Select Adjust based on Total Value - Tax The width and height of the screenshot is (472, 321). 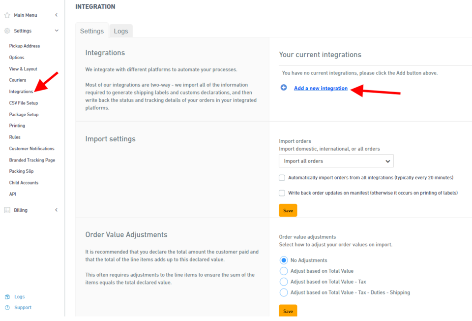[284, 282]
